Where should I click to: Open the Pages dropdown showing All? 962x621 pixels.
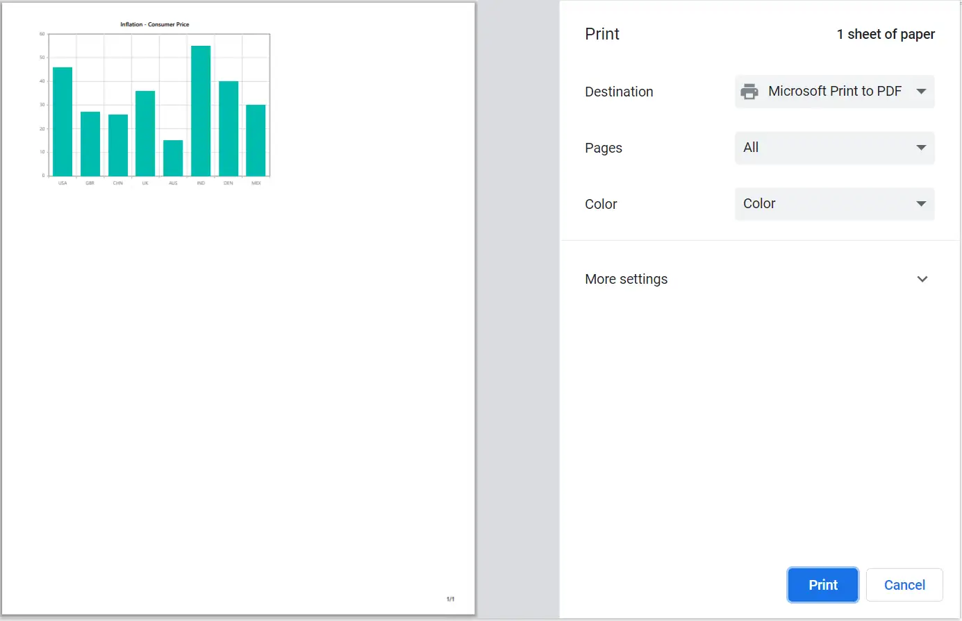pyautogui.click(x=834, y=148)
